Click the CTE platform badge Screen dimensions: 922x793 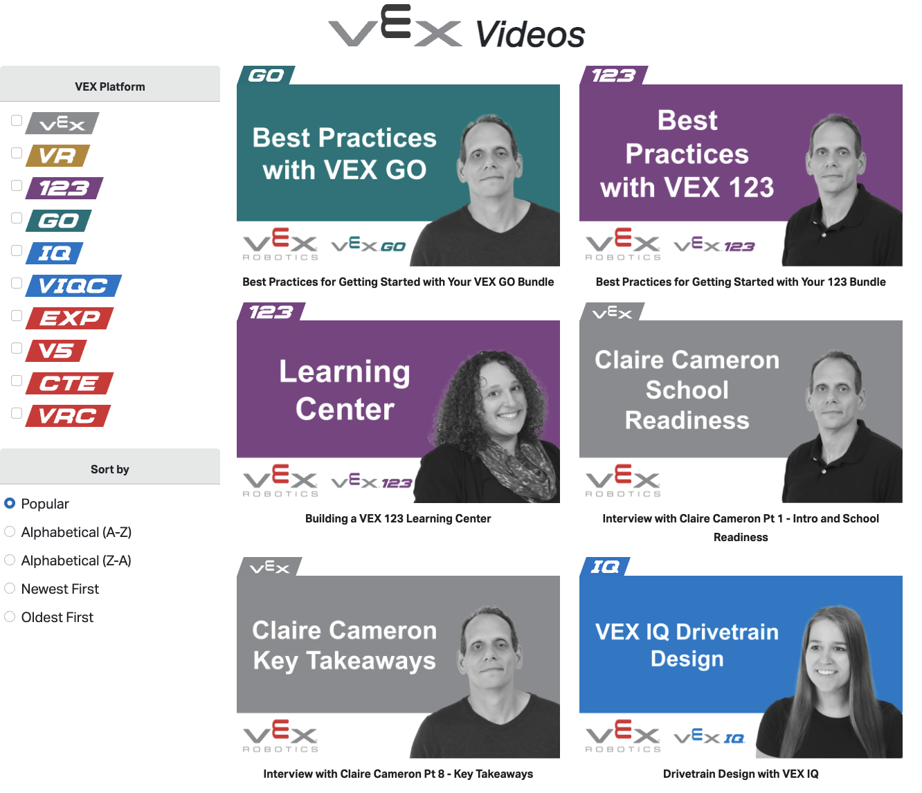coord(69,383)
